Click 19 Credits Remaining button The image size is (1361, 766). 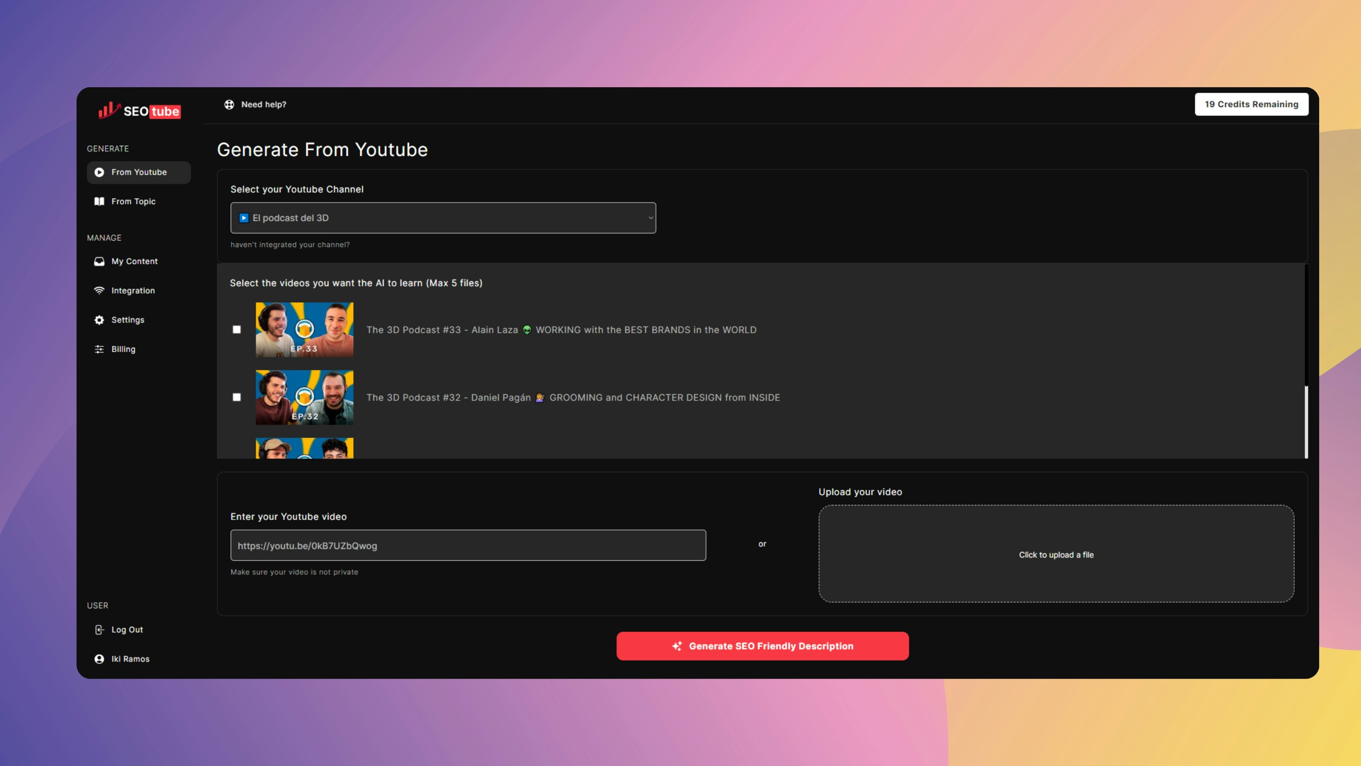pyautogui.click(x=1251, y=104)
